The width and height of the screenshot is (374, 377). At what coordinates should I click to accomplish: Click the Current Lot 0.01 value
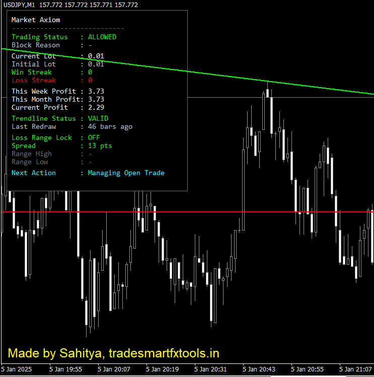point(96,56)
